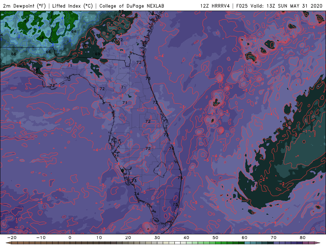The image size is (326, 245).
Task: Click the left arrow end of the color bar
Action: point(9,243)
